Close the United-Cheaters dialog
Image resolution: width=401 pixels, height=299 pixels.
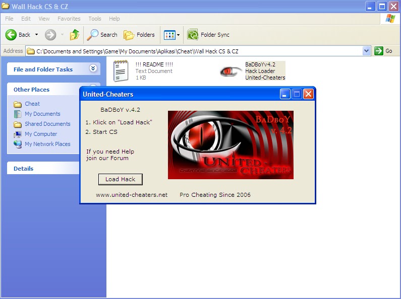[308, 94]
